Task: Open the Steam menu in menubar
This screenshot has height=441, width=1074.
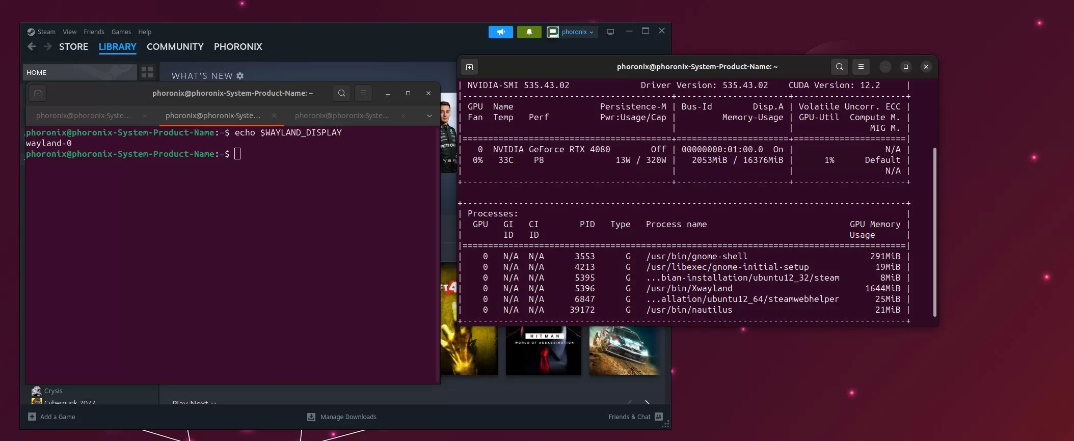Action: point(46,32)
